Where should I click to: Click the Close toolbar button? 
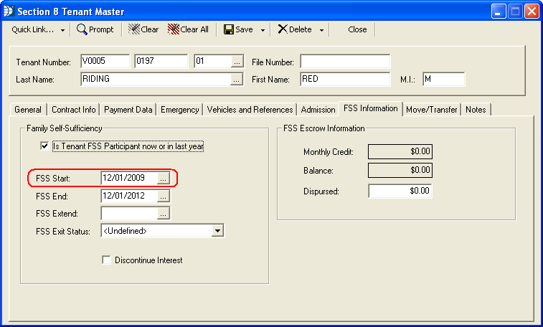pyautogui.click(x=357, y=29)
